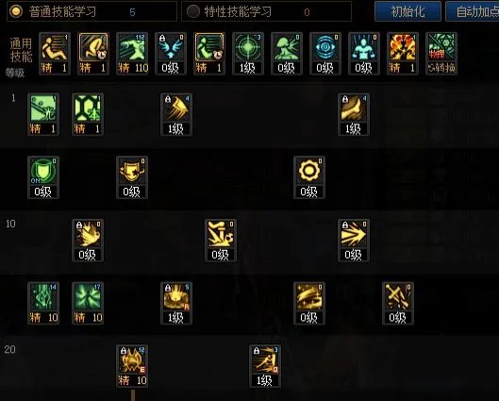This screenshot has width=499, height=401.
Task: Click the crossed swords skill at 0级
Action: pyautogui.click(x=398, y=303)
